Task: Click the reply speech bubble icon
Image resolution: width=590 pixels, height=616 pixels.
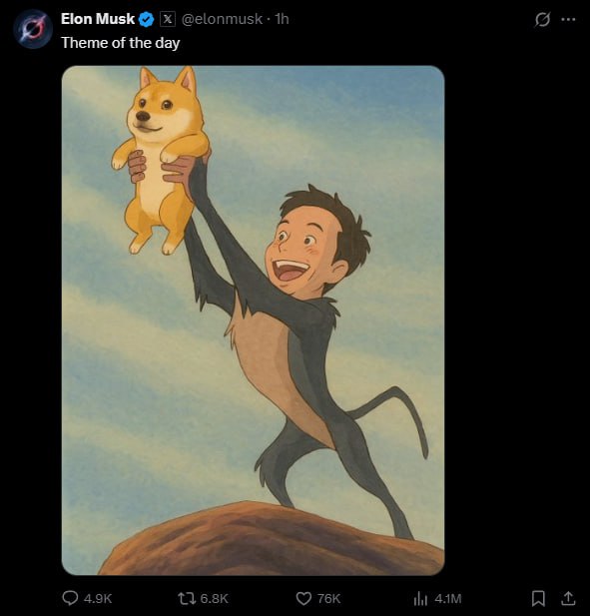Action: coord(70,598)
